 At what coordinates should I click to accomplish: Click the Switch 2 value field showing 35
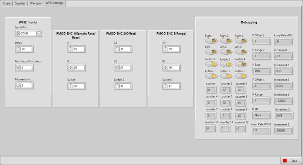point(125,86)
